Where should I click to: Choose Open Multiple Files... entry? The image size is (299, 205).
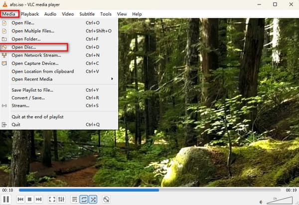[x=59, y=31]
